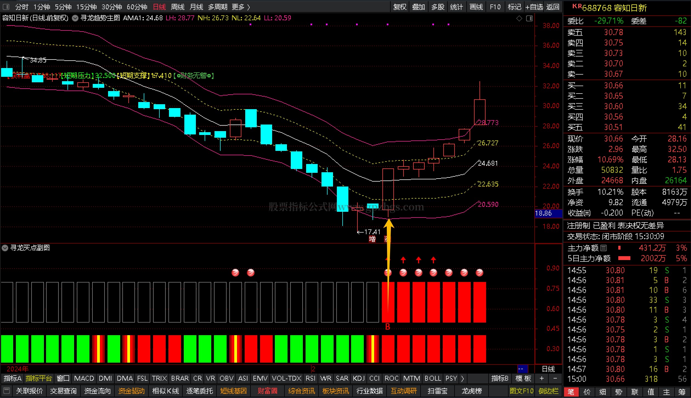Open the 多周期 multi-period view
Viewport: 691px width, 398px height.
tap(218, 7)
